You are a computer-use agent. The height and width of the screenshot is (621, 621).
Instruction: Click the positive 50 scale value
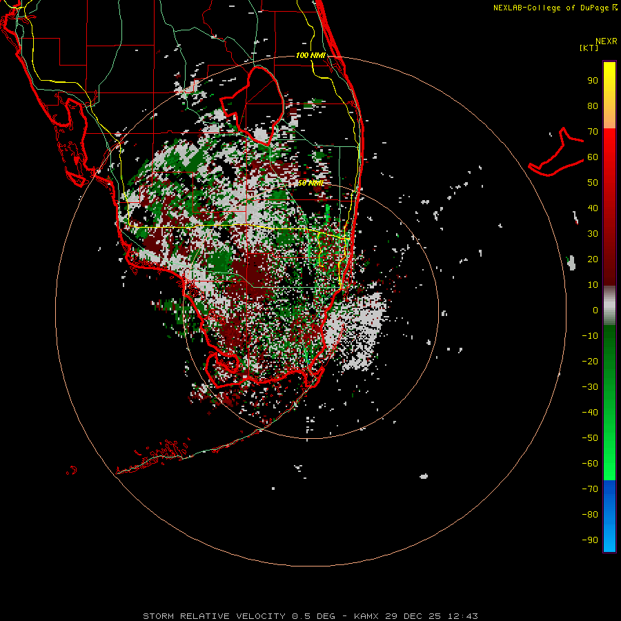(593, 183)
